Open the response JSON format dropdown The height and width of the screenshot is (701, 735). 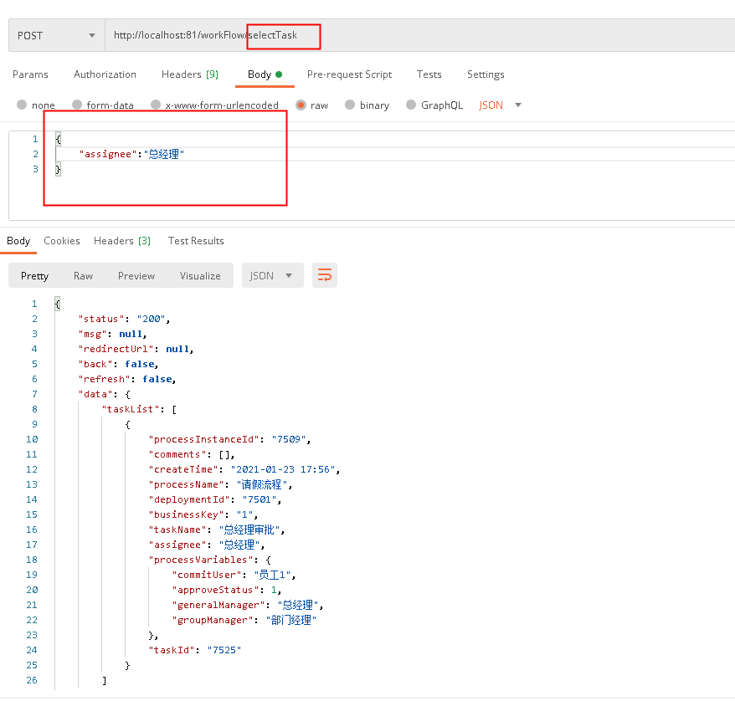pos(272,275)
